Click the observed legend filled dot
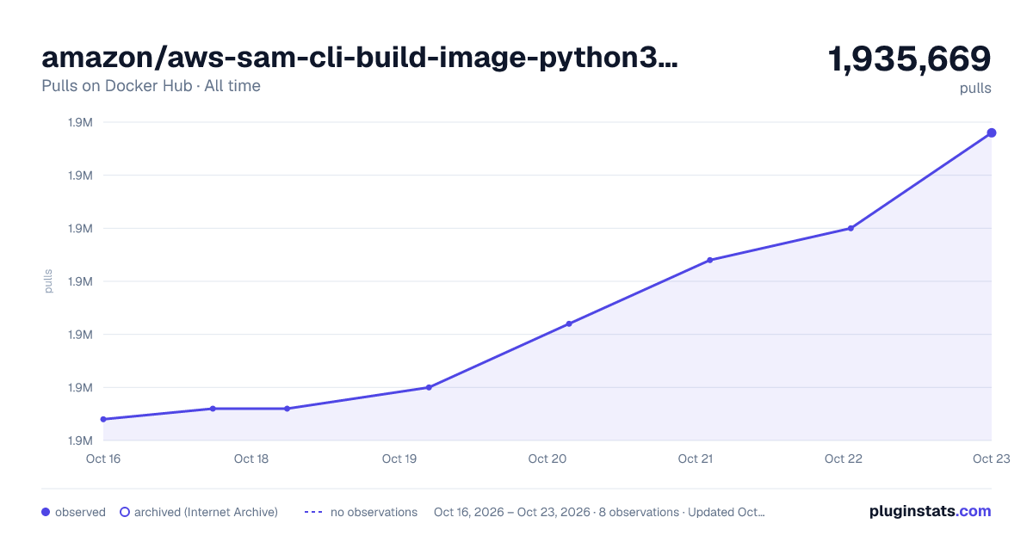Screen dimensions: 1033x542 [x=46, y=512]
